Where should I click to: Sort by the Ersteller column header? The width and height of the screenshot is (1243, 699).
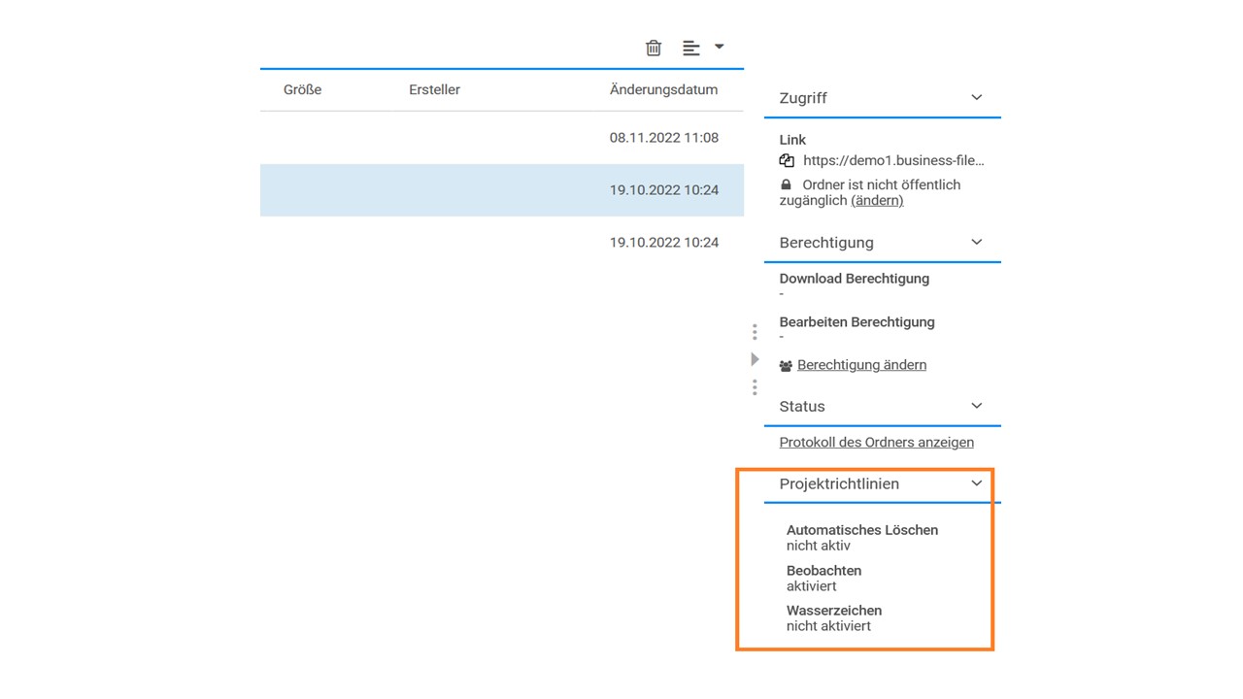pos(434,89)
